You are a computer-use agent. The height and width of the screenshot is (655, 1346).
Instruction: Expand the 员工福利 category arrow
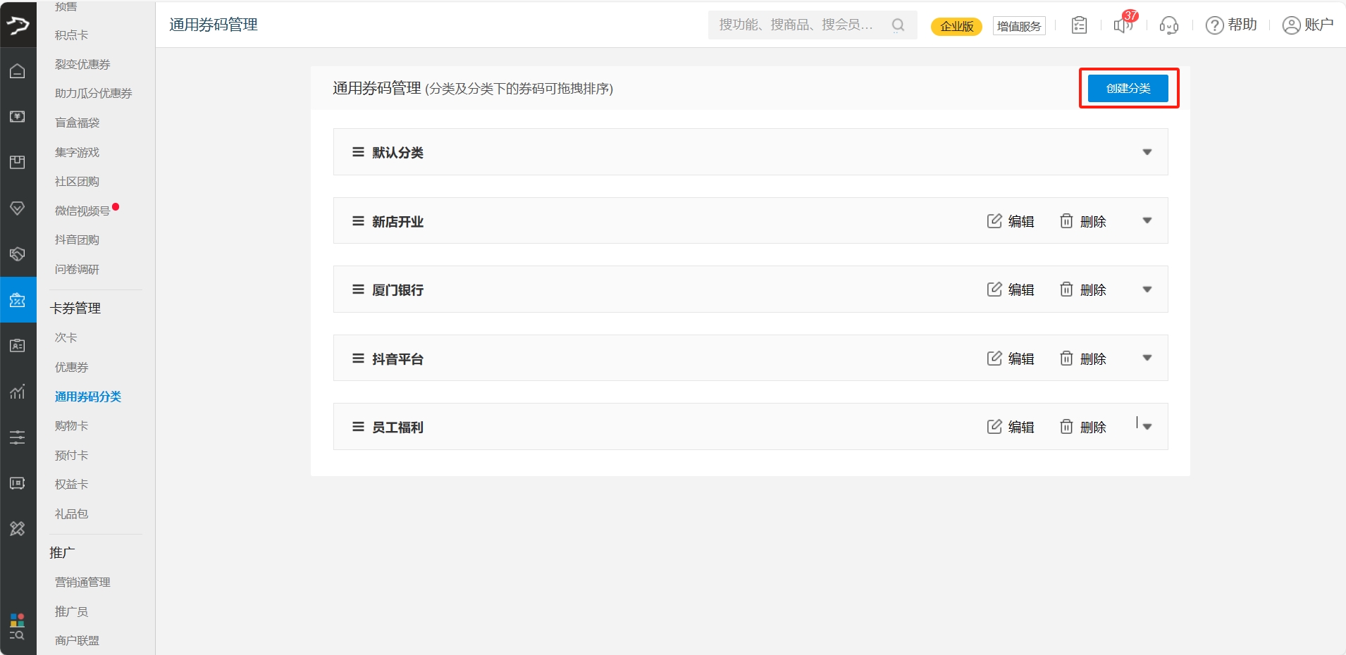pos(1147,427)
